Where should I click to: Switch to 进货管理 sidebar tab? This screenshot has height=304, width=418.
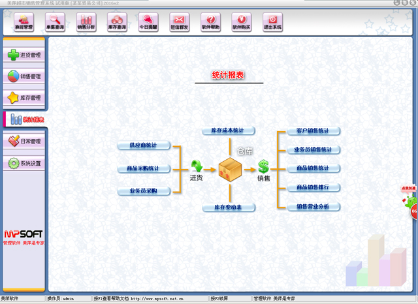pyautogui.click(x=24, y=55)
